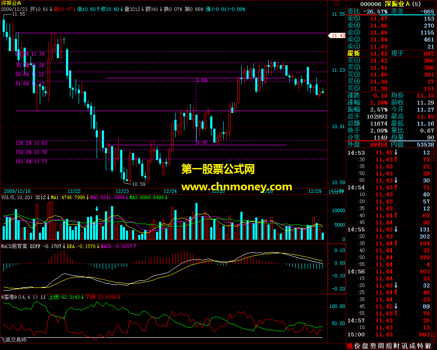Screen dimensions: 437x350
Task: Click the 卖④ 11.46 ask row
Action: coord(391,26)
